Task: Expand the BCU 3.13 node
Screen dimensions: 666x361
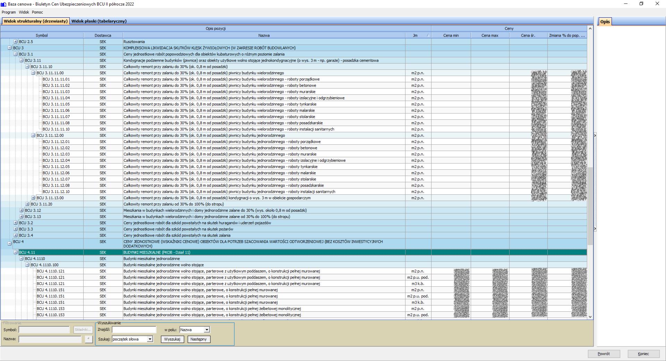Action: pos(22,217)
